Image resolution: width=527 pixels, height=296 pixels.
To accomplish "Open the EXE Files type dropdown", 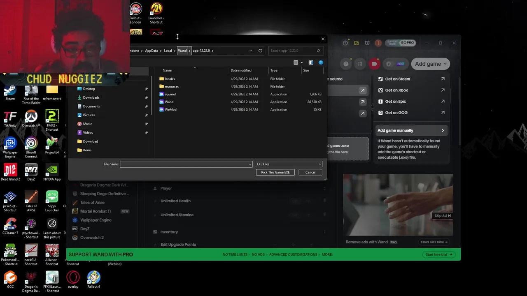I will tap(289, 164).
